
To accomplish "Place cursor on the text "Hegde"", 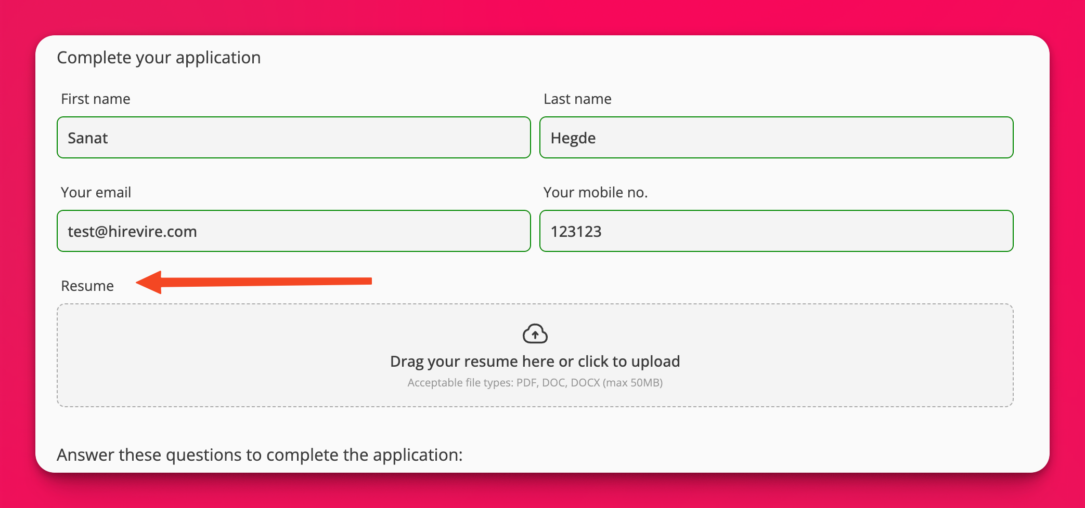I will tap(573, 138).
